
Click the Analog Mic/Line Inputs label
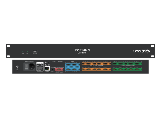pyautogui.click(x=127, y=66)
